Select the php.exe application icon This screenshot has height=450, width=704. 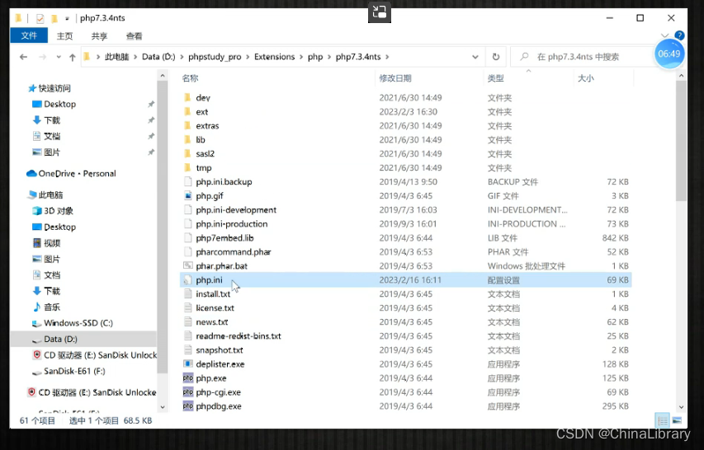[187, 378]
